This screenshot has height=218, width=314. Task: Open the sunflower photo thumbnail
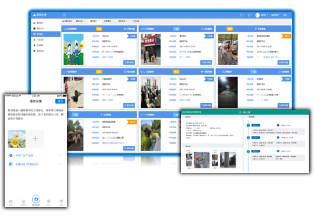[17, 139]
